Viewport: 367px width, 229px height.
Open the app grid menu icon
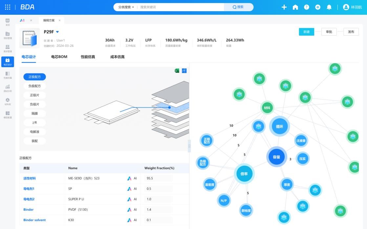[8, 7]
